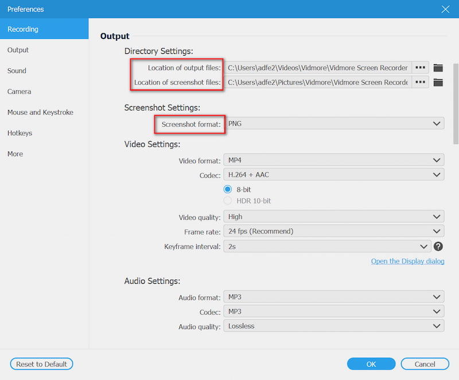This screenshot has width=459, height=380.
Task: Open the Hotkeys section in sidebar
Action: pyautogui.click(x=20, y=133)
